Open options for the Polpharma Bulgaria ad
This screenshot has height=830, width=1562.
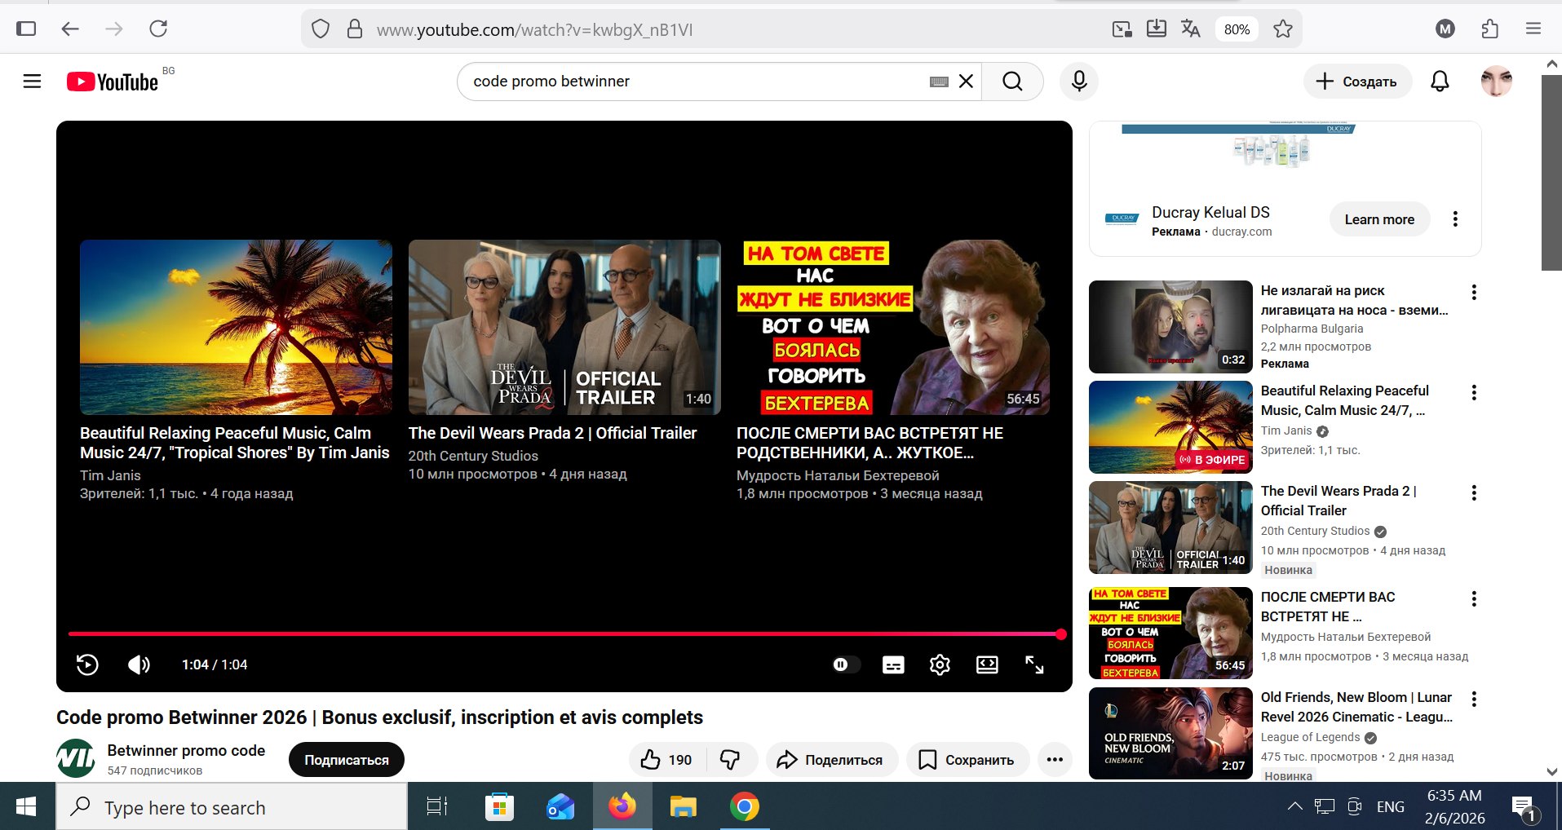(1474, 292)
